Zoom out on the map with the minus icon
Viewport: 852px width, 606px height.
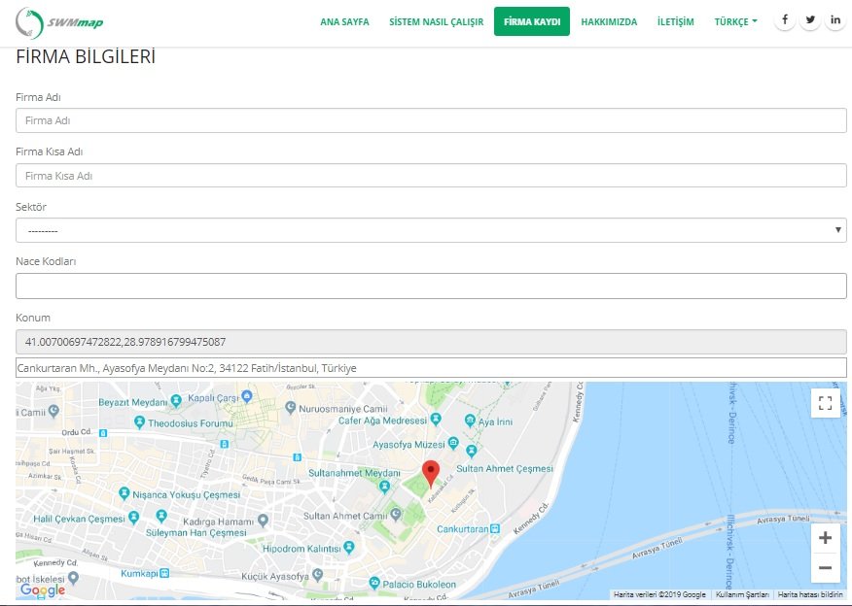tap(825, 568)
